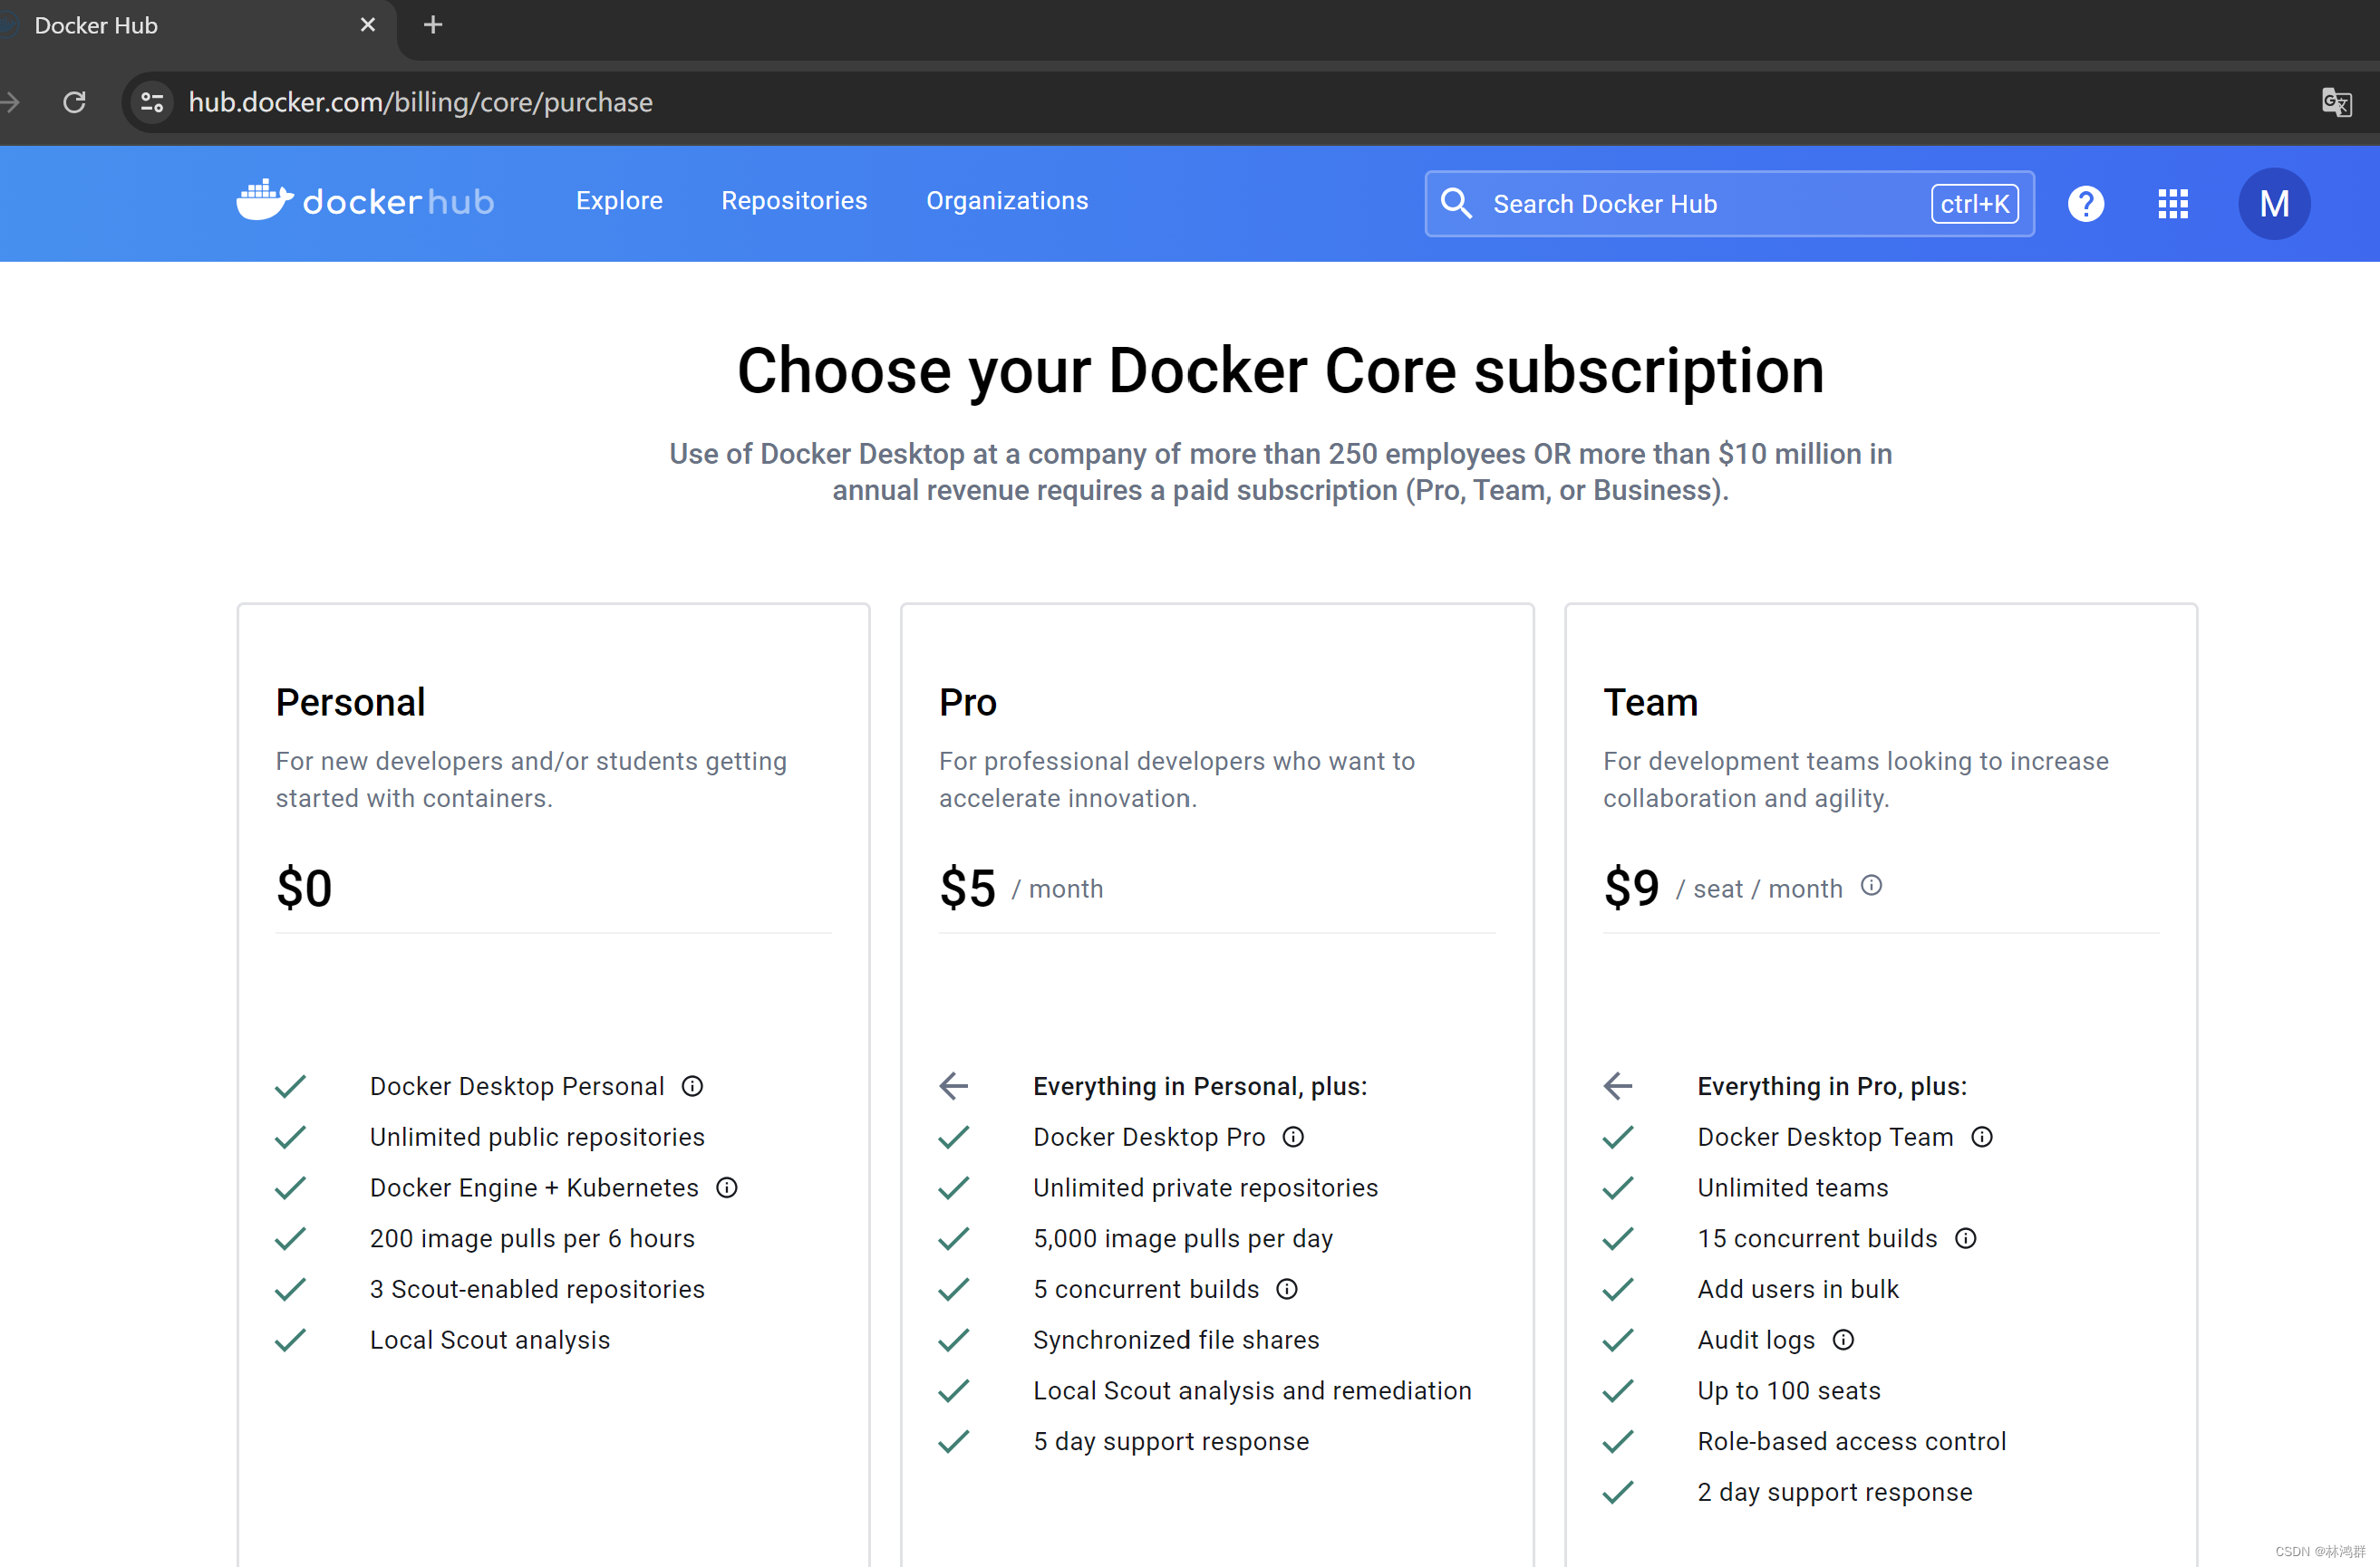The width and height of the screenshot is (2380, 1567).
Task: Click info icon beside 5 concurrent builds
Action: point(1287,1289)
